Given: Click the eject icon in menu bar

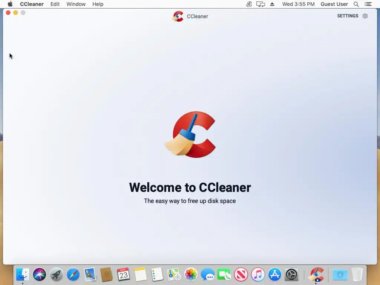Looking at the screenshot, I should click(x=272, y=4).
